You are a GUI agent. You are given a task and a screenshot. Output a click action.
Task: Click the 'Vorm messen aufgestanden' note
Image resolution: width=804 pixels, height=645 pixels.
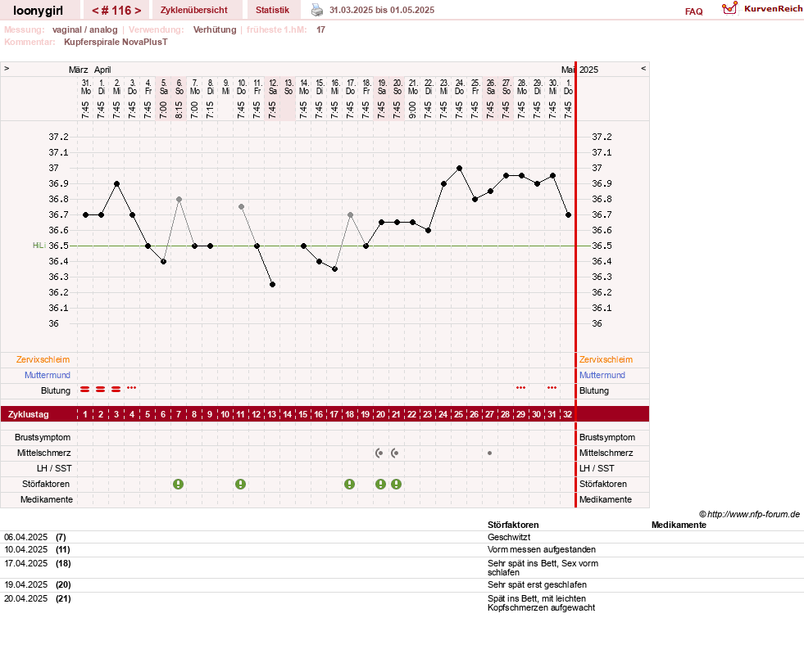click(x=542, y=550)
